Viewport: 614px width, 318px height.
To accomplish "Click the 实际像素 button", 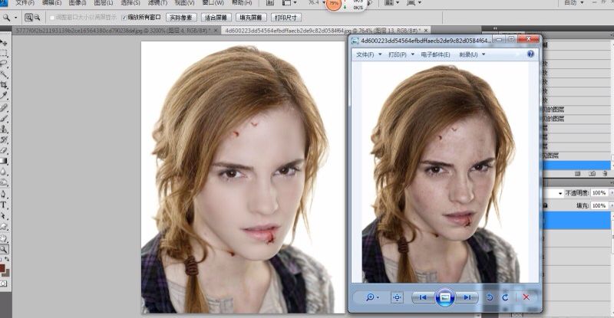I will click(x=181, y=17).
